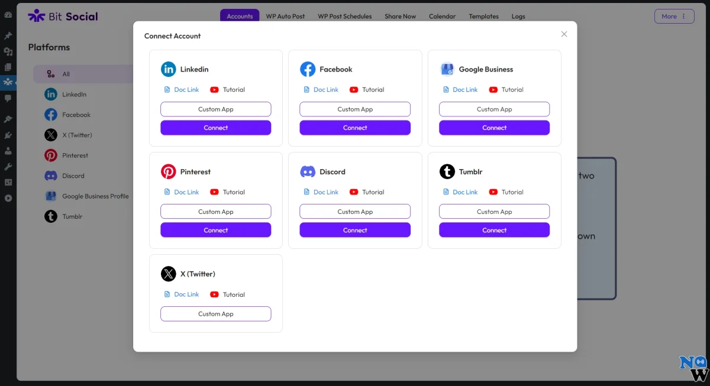This screenshot has height=386, width=710.
Task: Click YouTube Tutorial icon for Discord
Action: tap(354, 192)
